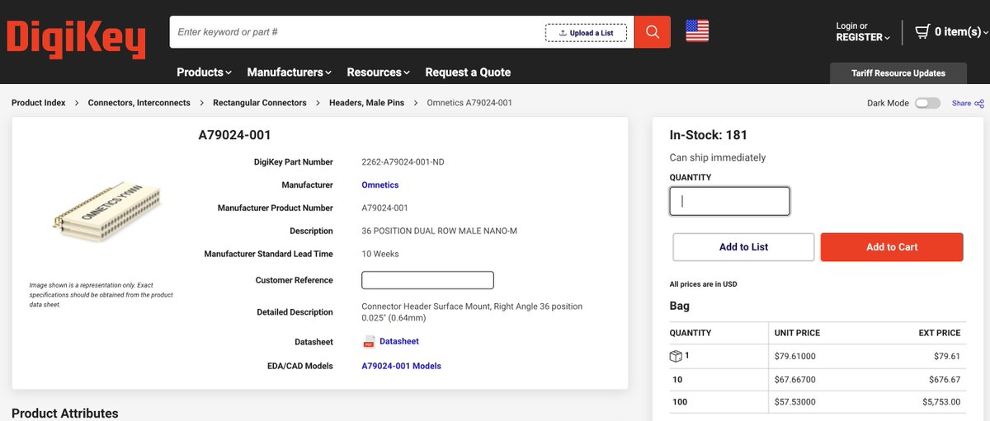Click the unit price $67.66700
This screenshot has width=990, height=421.
tap(795, 380)
